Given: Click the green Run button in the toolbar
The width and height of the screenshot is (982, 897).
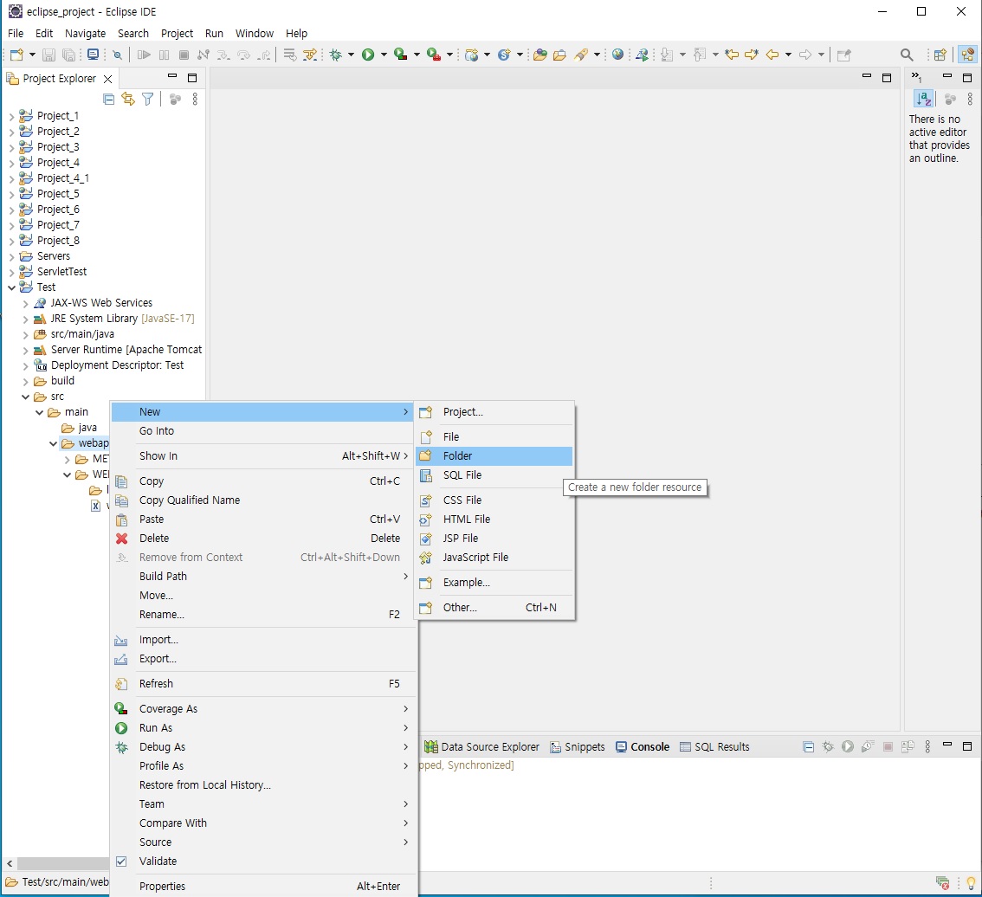Looking at the screenshot, I should point(368,55).
